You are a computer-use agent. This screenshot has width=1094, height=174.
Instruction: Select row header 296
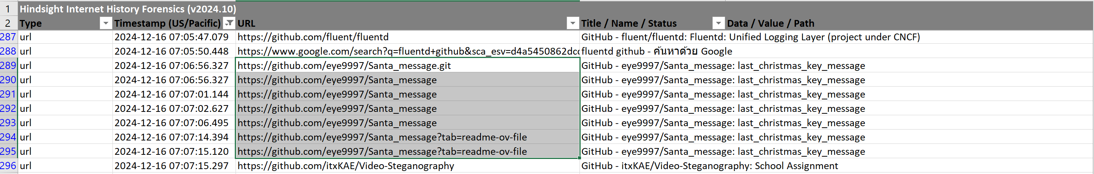coord(8,166)
